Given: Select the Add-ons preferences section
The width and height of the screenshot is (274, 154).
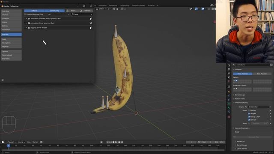Looking at the screenshot, I should 12,34.
